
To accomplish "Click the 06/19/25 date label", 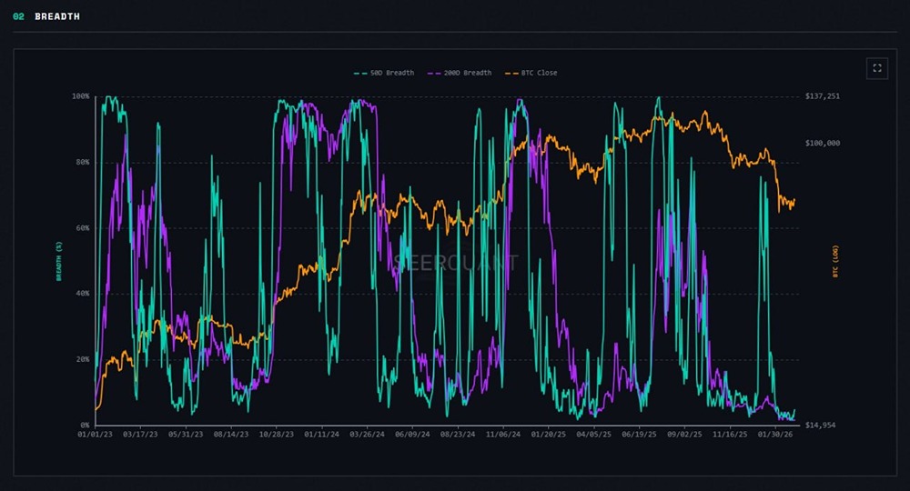I will [x=639, y=435].
